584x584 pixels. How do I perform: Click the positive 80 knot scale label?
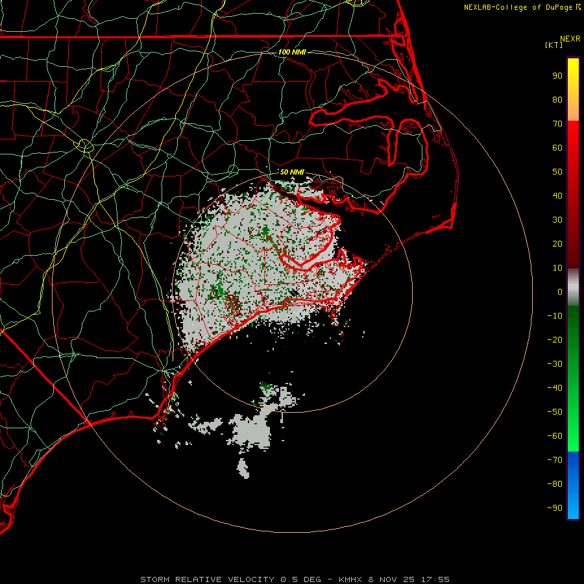coord(557,99)
